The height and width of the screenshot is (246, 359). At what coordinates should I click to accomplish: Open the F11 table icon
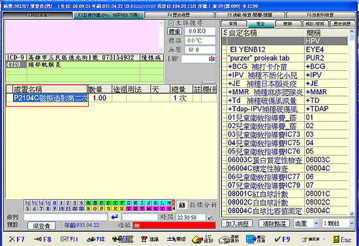(x=65, y=239)
